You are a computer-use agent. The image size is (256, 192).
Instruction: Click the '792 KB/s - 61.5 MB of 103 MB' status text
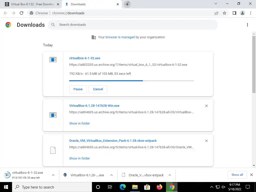coord(100,74)
